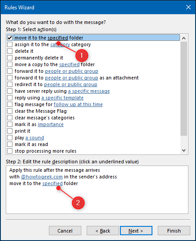
Task: Click the scroll up arrow in actions list
Action: 184,38
